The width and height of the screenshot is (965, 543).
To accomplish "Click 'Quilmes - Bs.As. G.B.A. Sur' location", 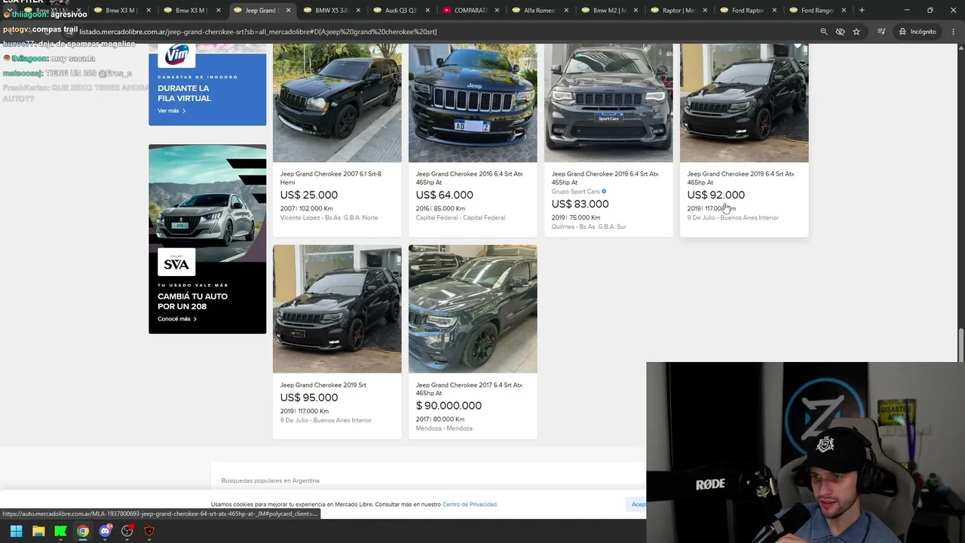I will pos(589,227).
